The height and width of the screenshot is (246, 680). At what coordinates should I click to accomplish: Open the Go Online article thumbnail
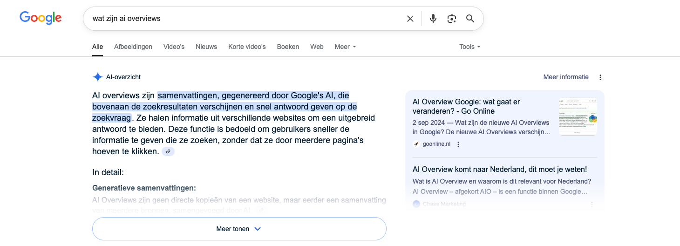(578, 116)
